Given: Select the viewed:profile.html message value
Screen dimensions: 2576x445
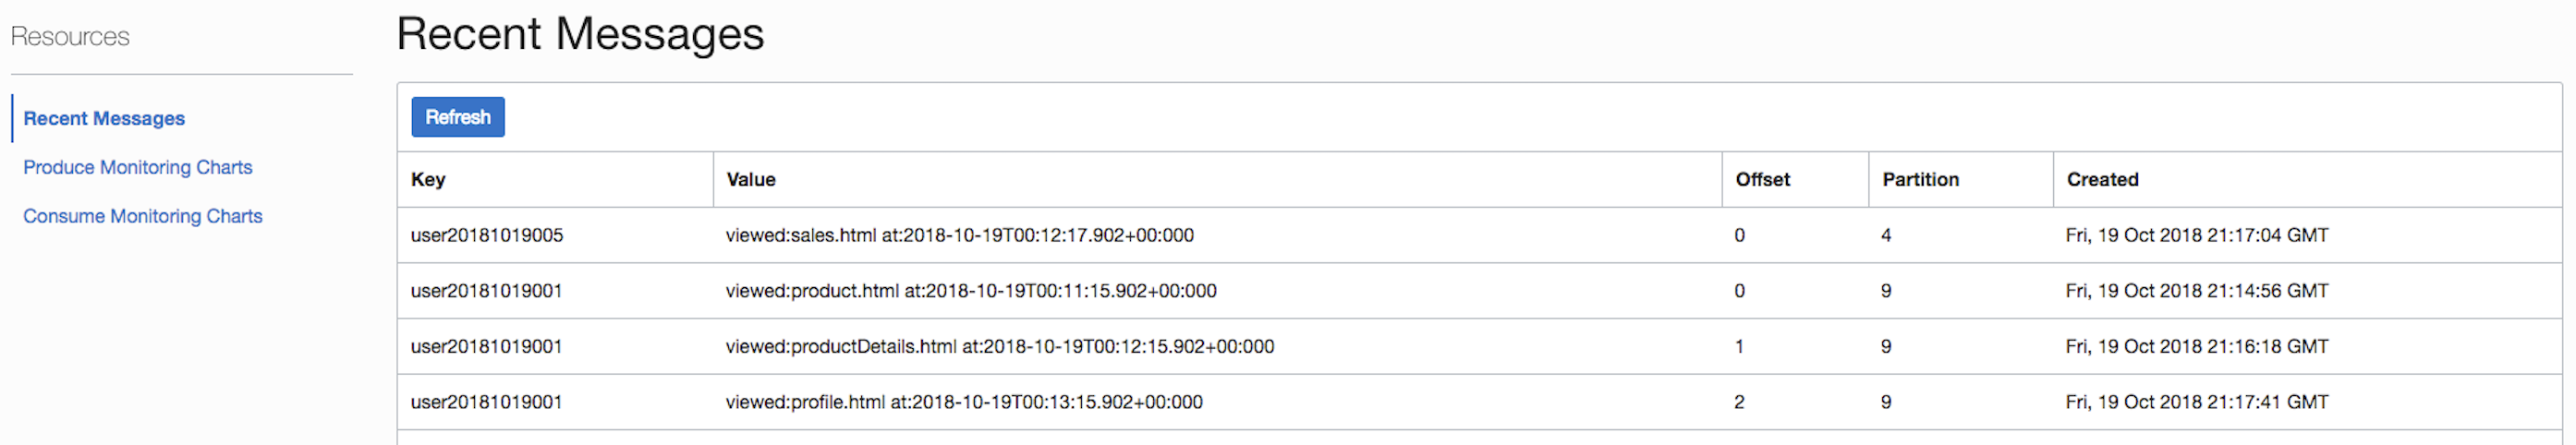Looking at the screenshot, I should coord(963,402).
